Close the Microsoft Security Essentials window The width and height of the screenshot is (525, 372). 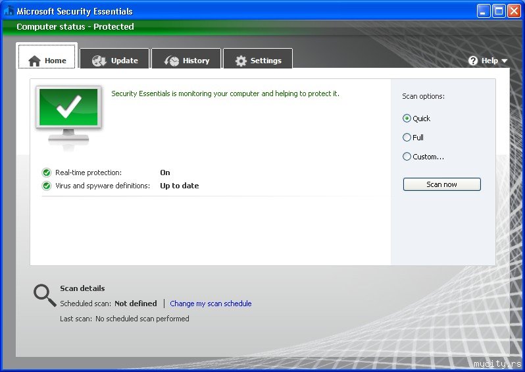pos(514,11)
